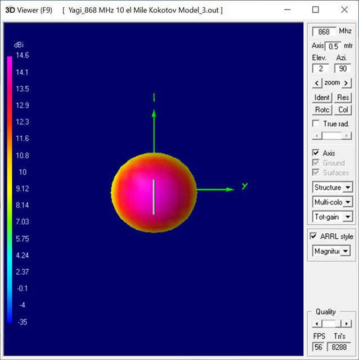Minimize the 3D Viewer window
Screen dimensions: 359x360
[287, 10]
